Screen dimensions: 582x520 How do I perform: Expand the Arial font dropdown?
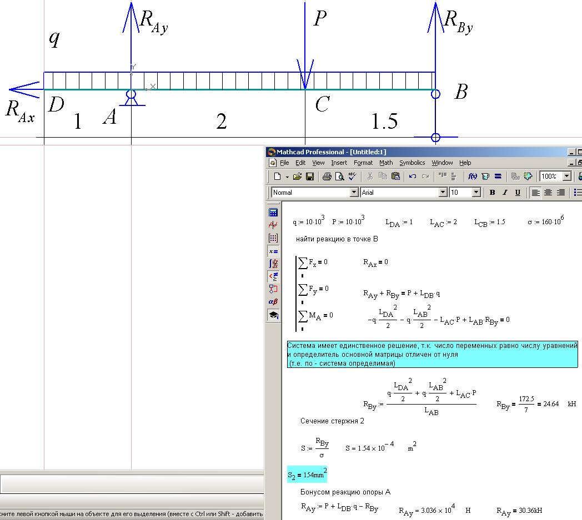(x=443, y=193)
